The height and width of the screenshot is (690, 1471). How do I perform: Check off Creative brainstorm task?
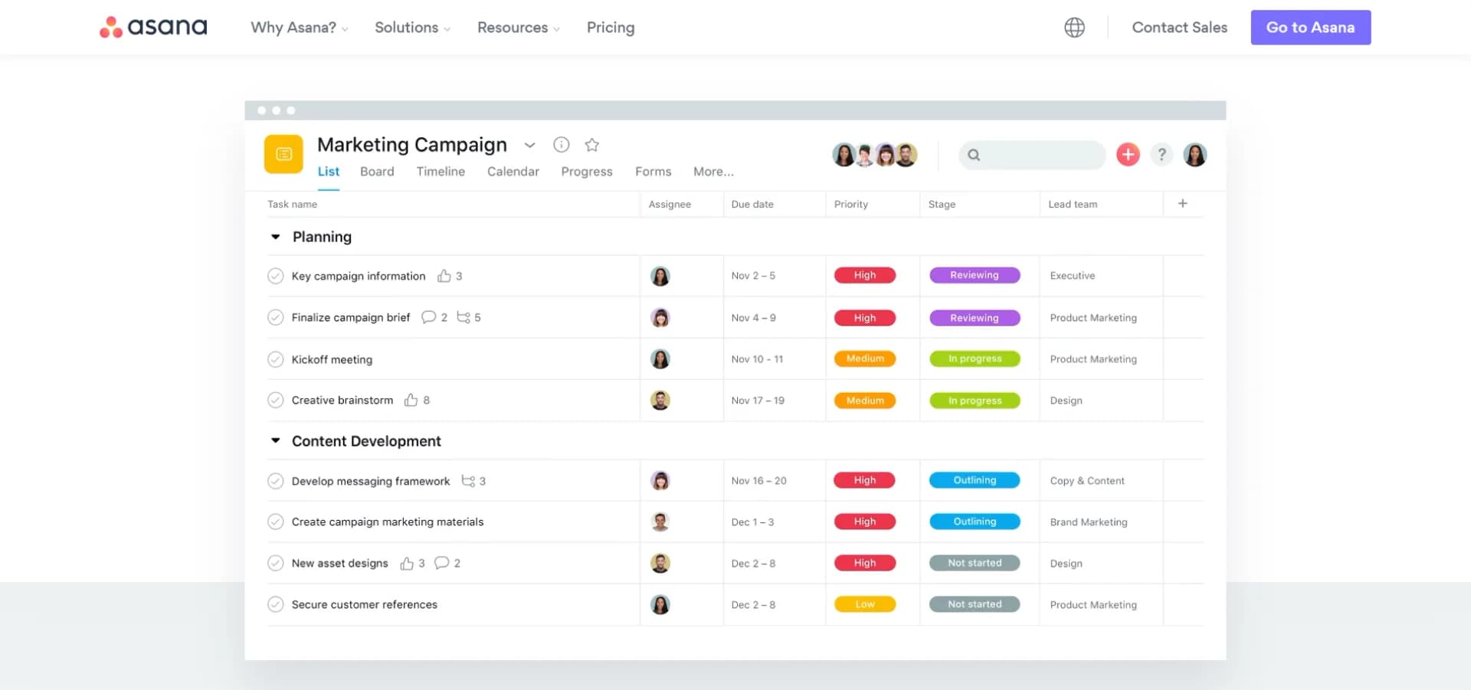tap(275, 400)
